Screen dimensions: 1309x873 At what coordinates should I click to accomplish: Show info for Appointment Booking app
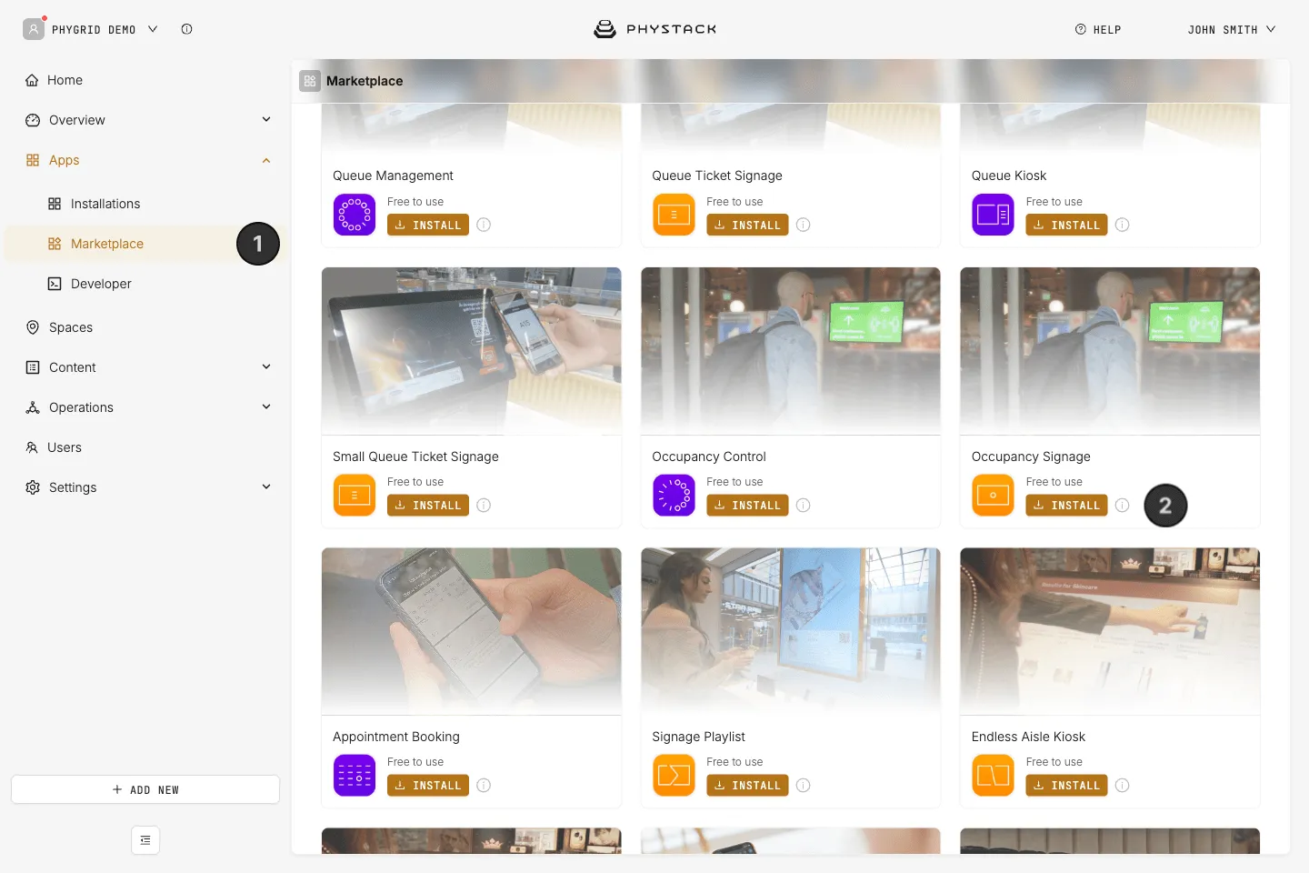pos(484,785)
